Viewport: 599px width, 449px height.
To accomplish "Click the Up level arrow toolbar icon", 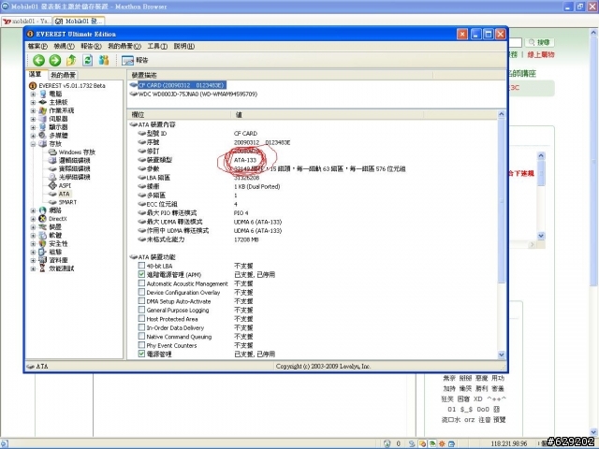I will [x=71, y=60].
